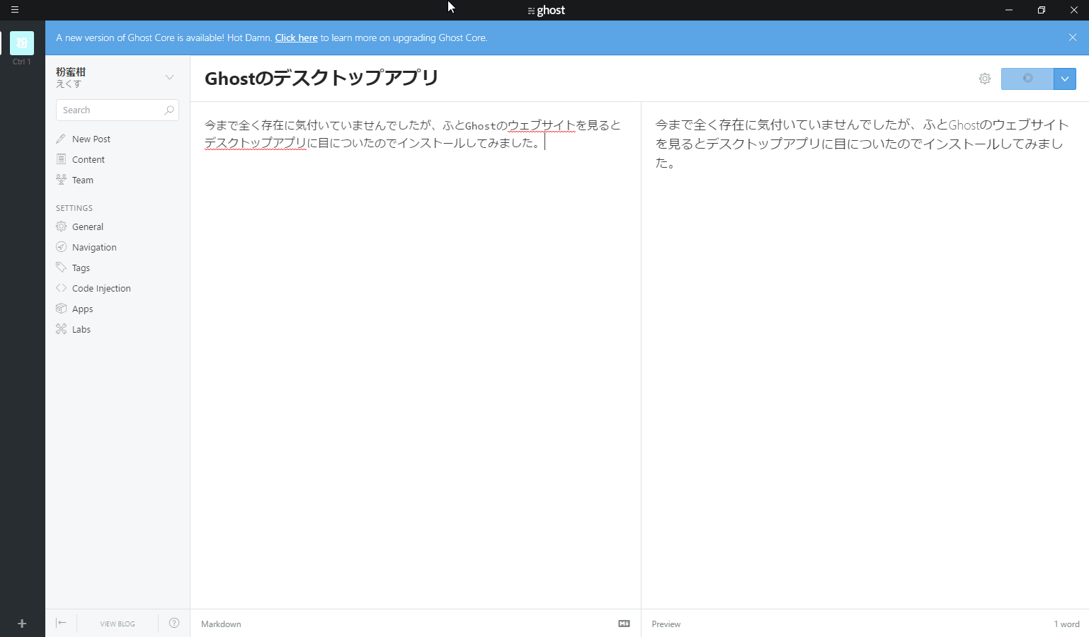Click the pencil icon beside New Post
1089x637 pixels.
click(x=61, y=139)
